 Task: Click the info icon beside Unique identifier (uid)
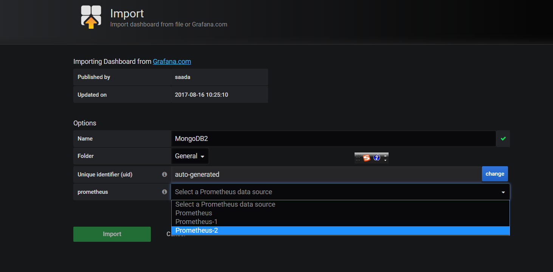164,175
